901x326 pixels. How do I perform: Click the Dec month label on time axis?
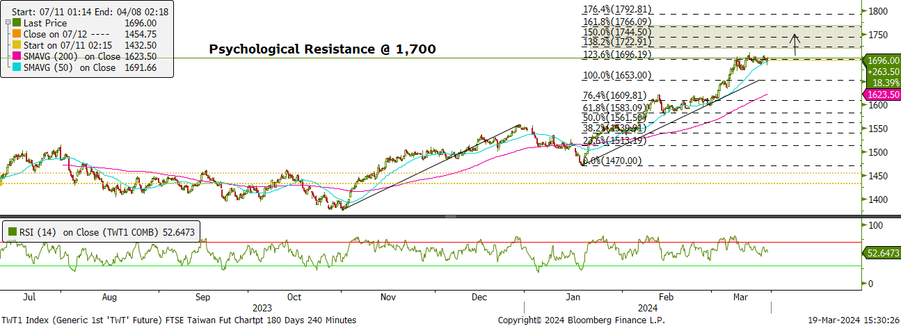[x=479, y=297]
